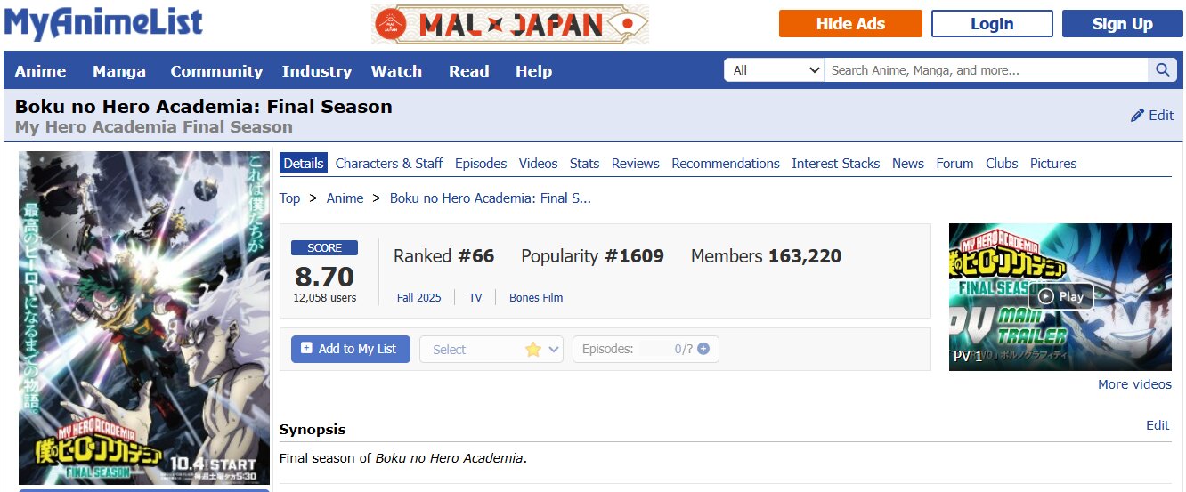Open the Anime navigation menu
The height and width of the screenshot is (492, 1186).
[x=40, y=71]
